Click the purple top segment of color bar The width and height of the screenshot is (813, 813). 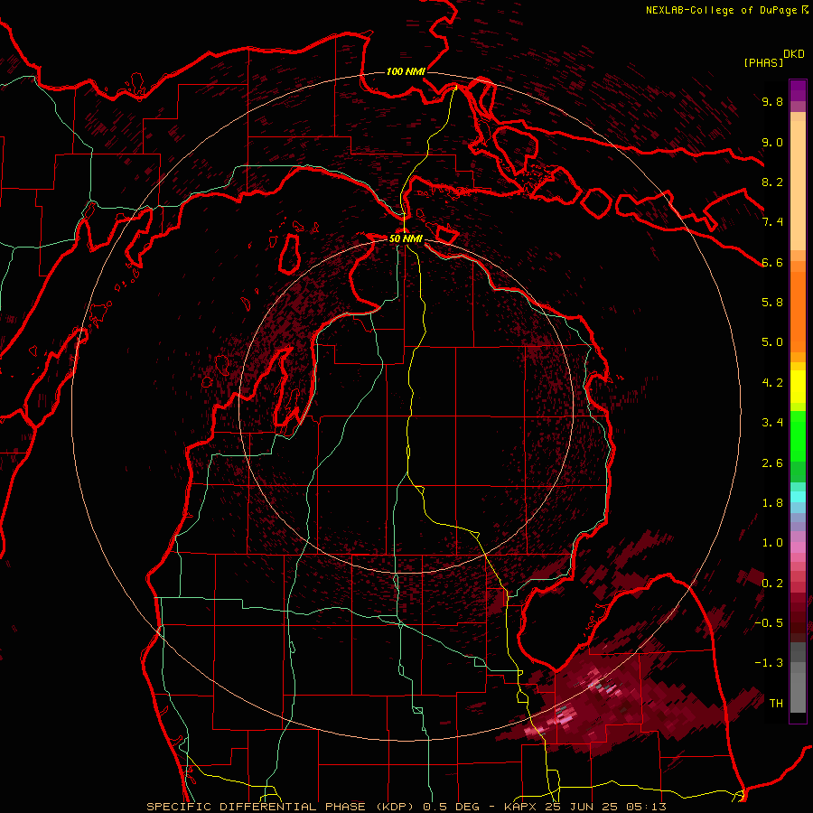798,90
